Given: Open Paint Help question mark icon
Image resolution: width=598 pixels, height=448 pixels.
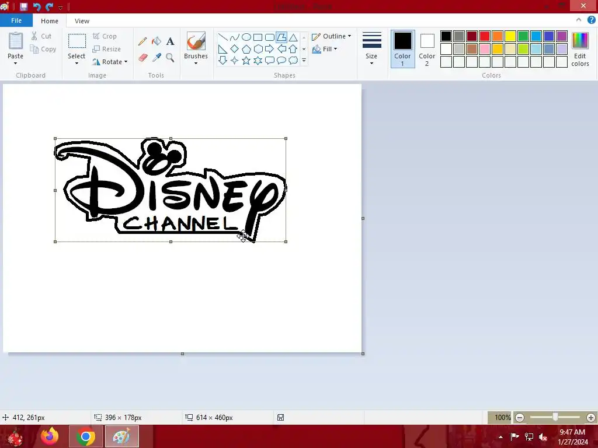Looking at the screenshot, I should pos(591,20).
